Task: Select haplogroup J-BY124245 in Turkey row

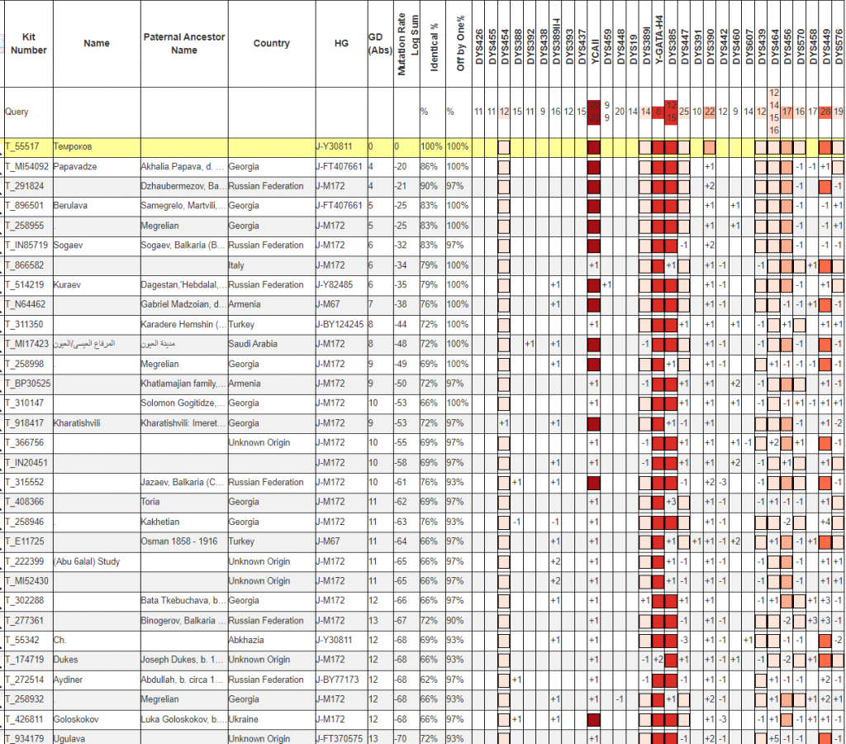Action: [x=340, y=324]
